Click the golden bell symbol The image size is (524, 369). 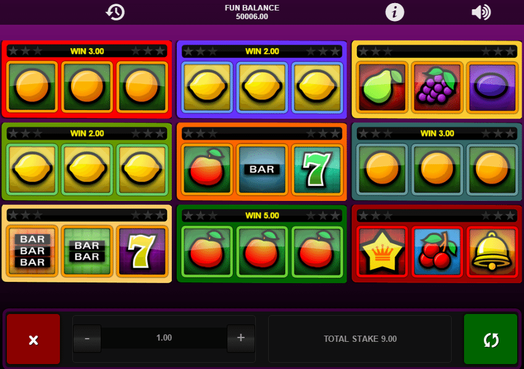click(492, 252)
